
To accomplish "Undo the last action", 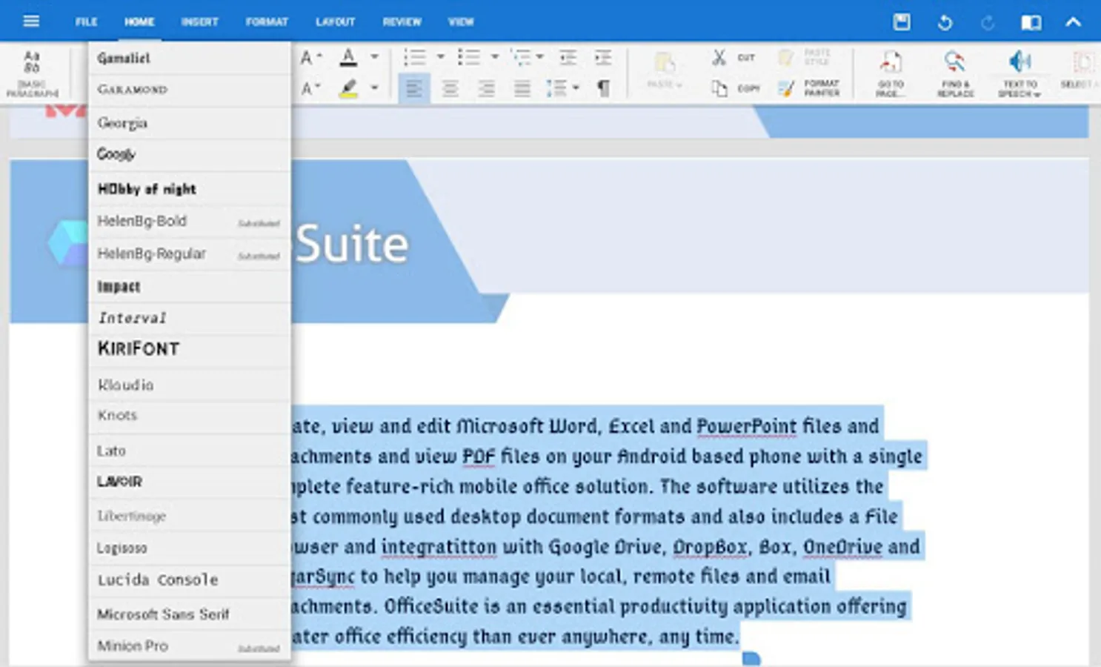I will pos(945,22).
